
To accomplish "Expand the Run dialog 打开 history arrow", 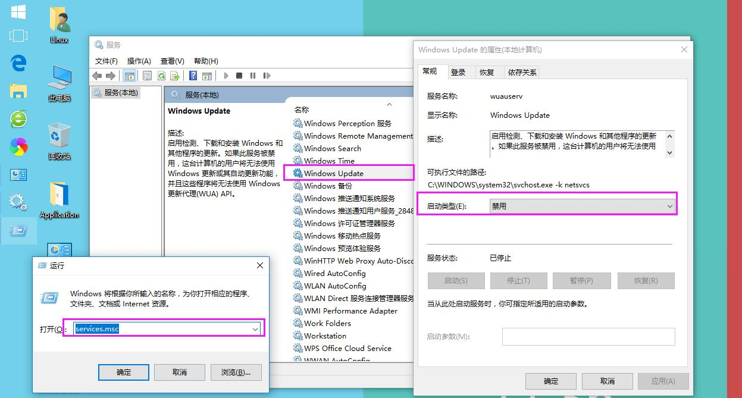I will pos(255,329).
